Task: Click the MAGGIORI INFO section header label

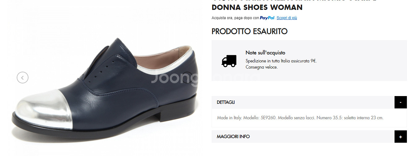Action: point(233,137)
